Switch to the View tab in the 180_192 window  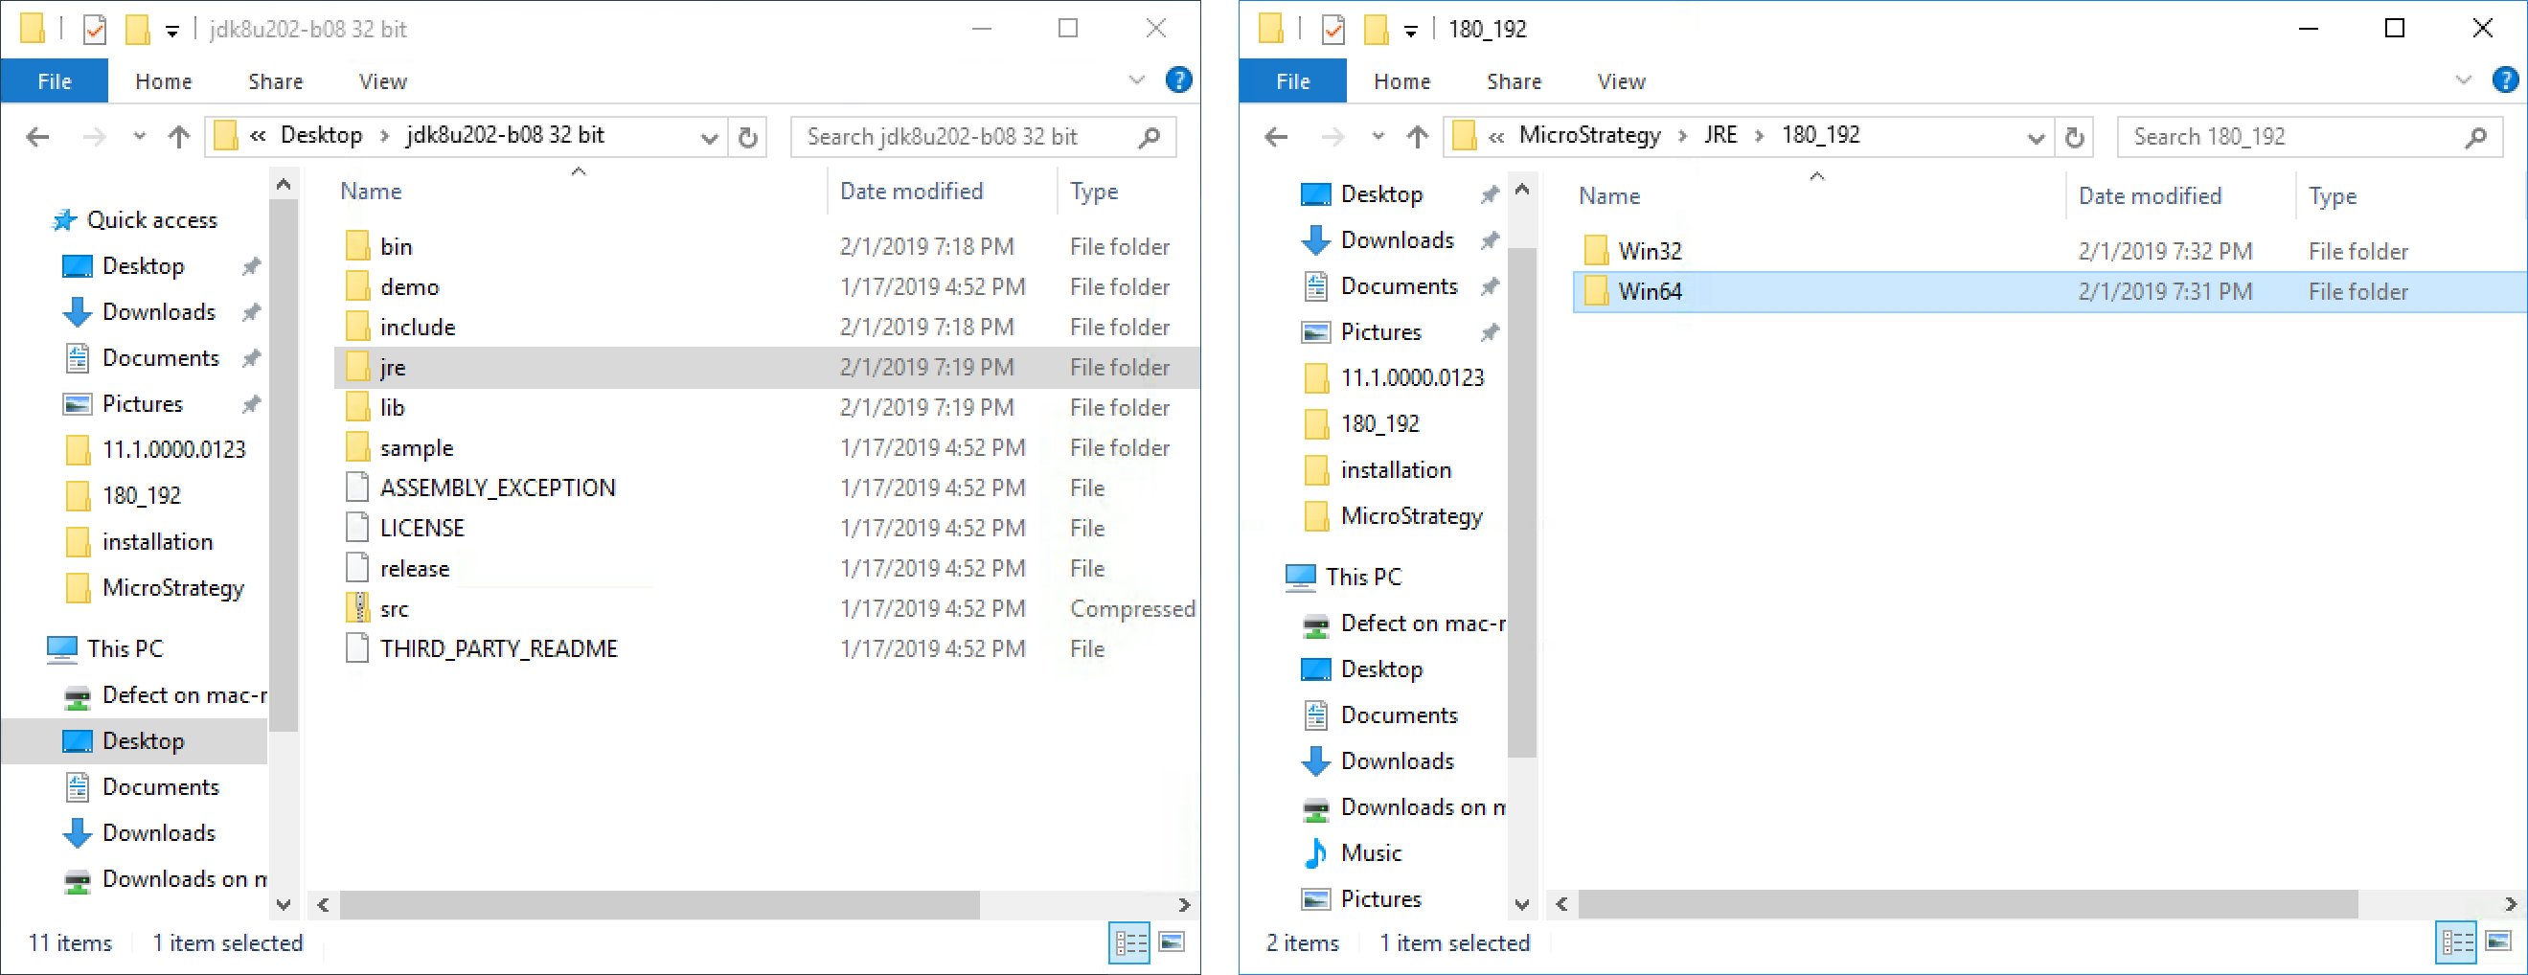(x=1620, y=81)
